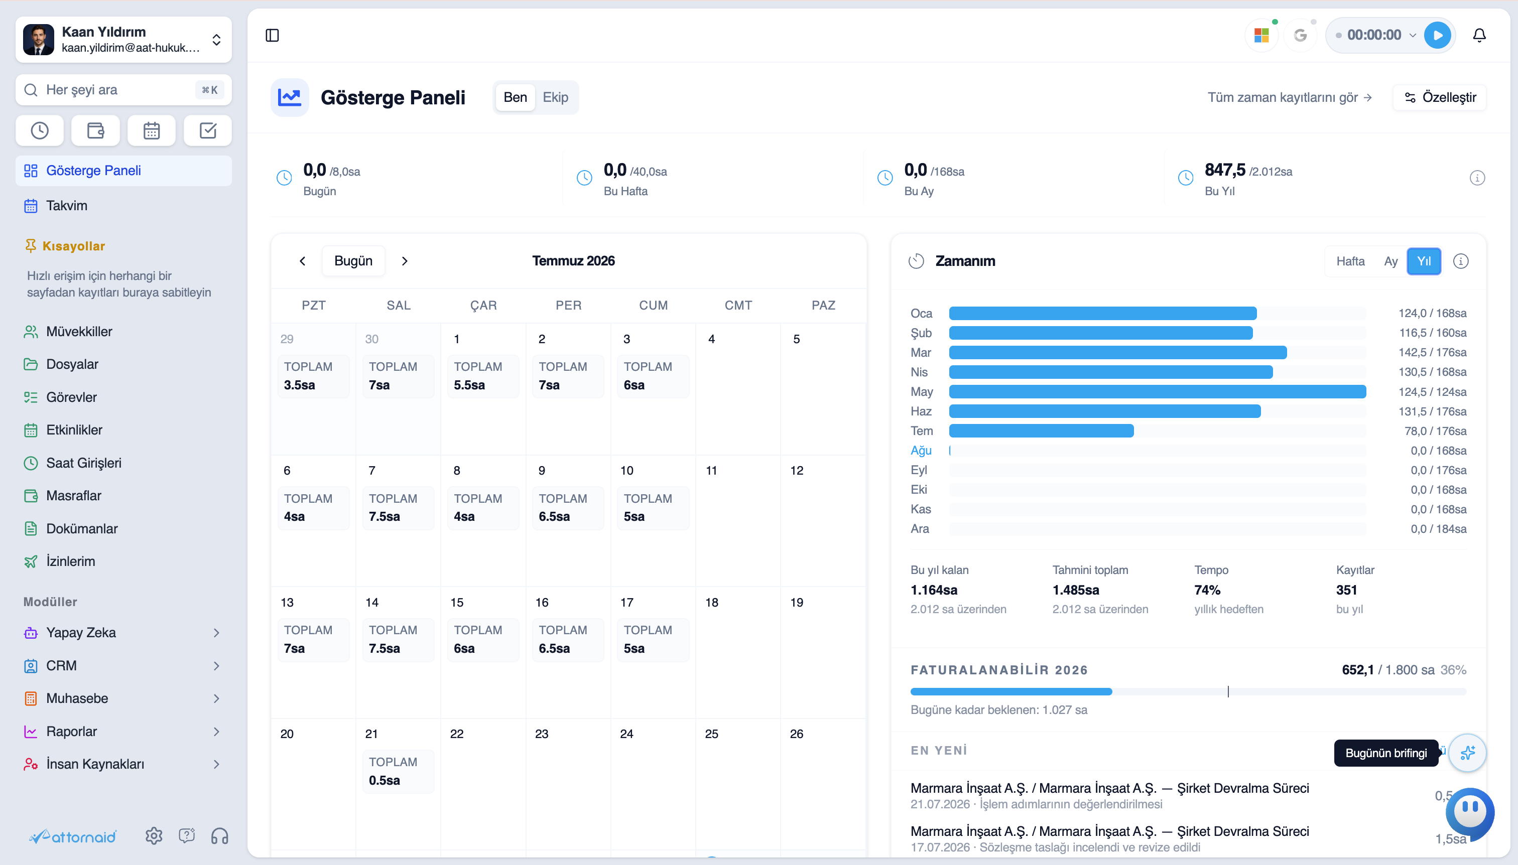1518x865 pixels.
Task: Open the calendar quick action icon
Action: pos(152,130)
